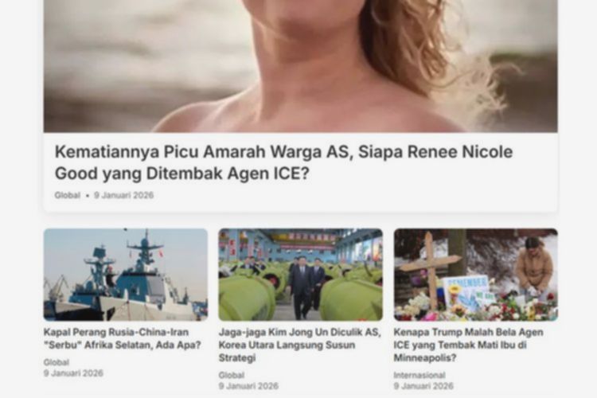
Task: Select Global category under Korea Utara story
Action: point(232,375)
